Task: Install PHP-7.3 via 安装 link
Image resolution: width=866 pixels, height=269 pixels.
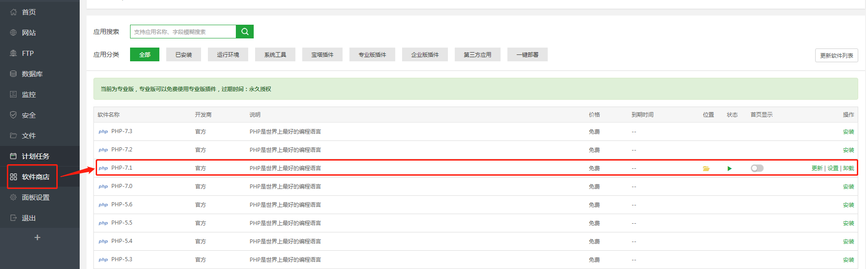Action: 849,132
